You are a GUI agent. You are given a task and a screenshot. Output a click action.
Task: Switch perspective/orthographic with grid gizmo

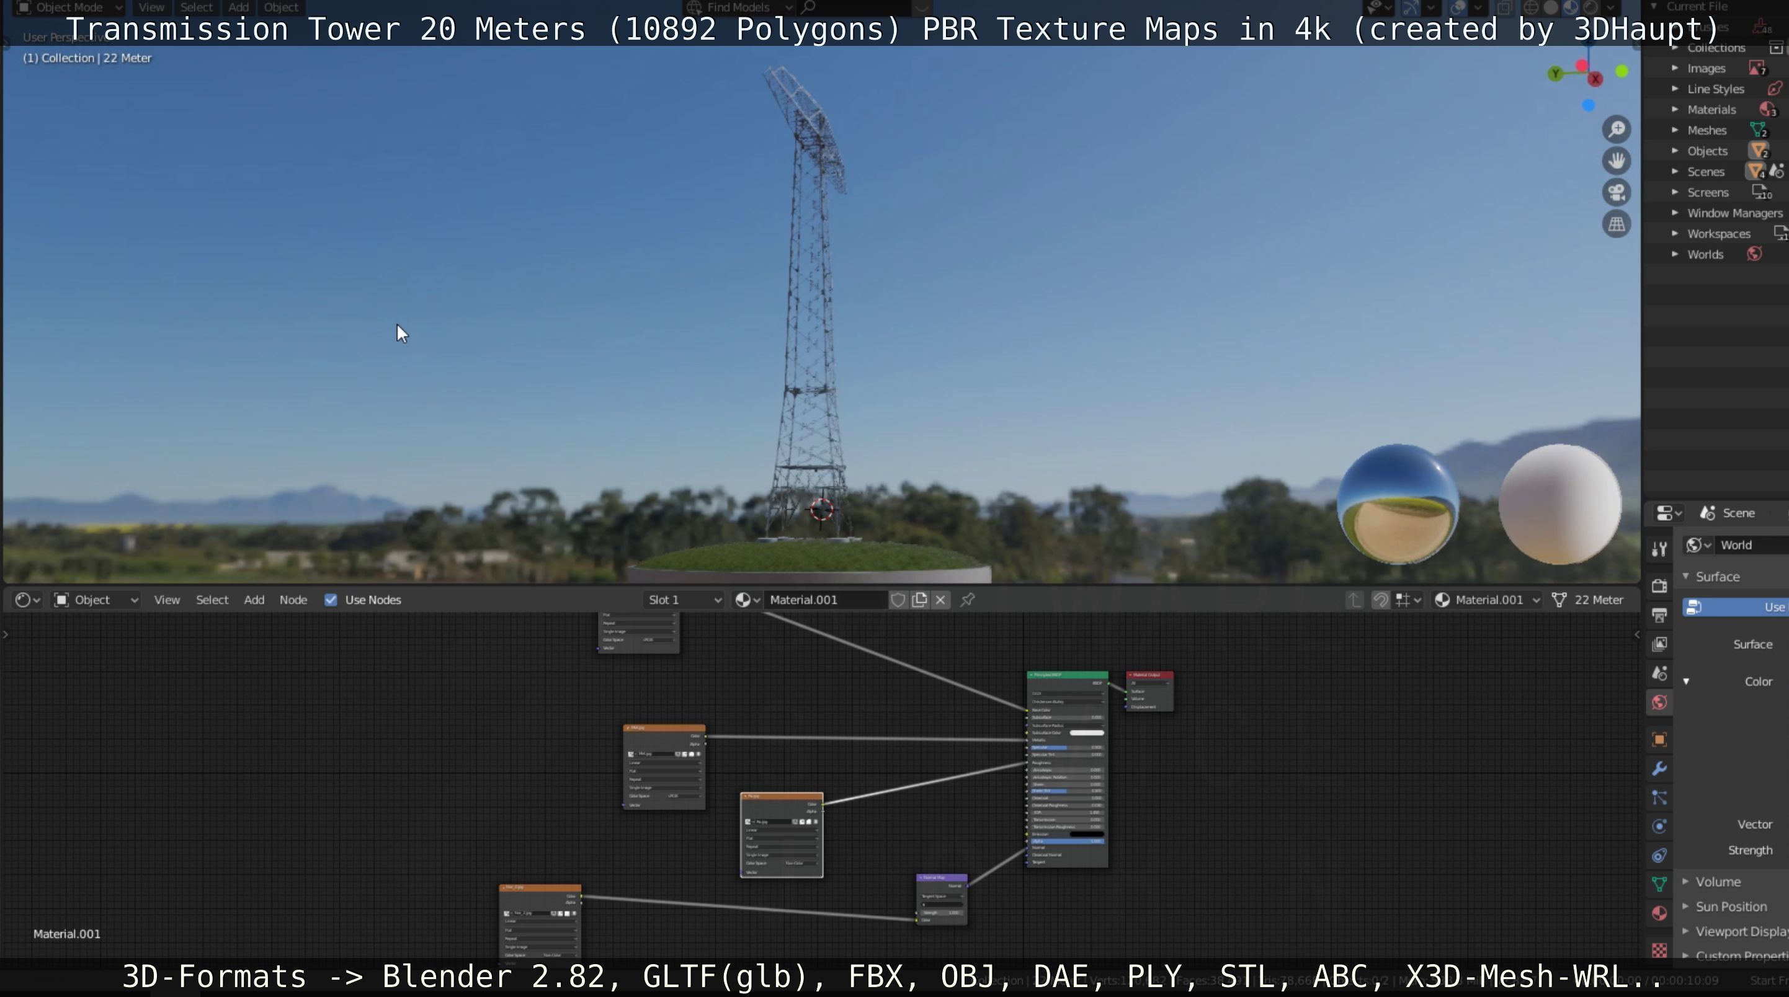click(1617, 224)
